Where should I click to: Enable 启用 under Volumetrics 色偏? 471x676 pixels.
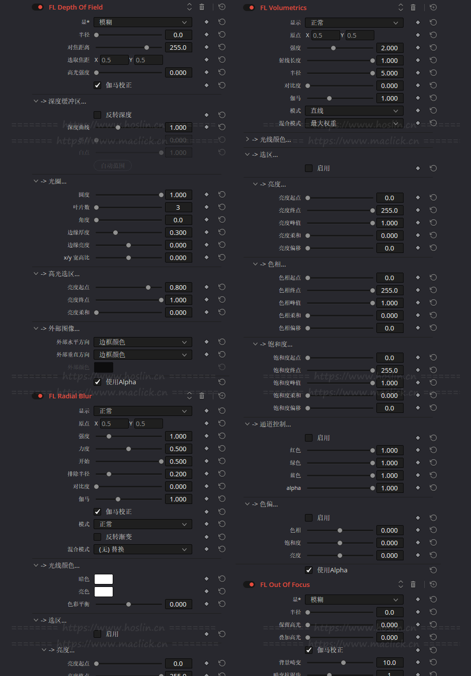[309, 518]
